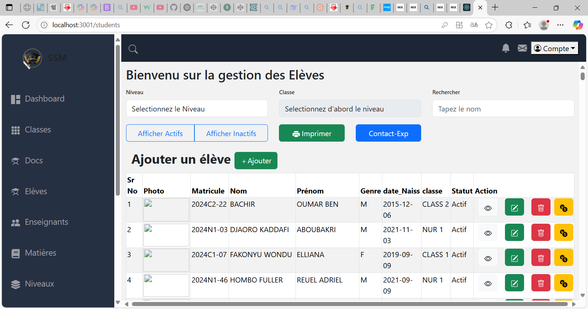Open the Niveau select dropdown
Screen dimensions: 588x309
[197, 109]
